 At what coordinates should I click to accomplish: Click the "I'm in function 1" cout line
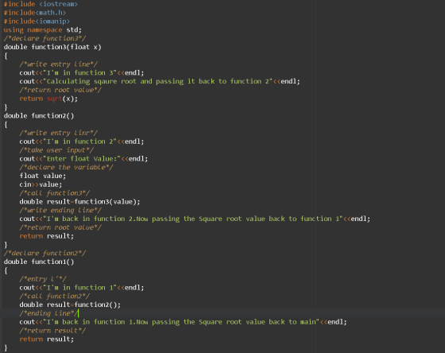pos(82,287)
